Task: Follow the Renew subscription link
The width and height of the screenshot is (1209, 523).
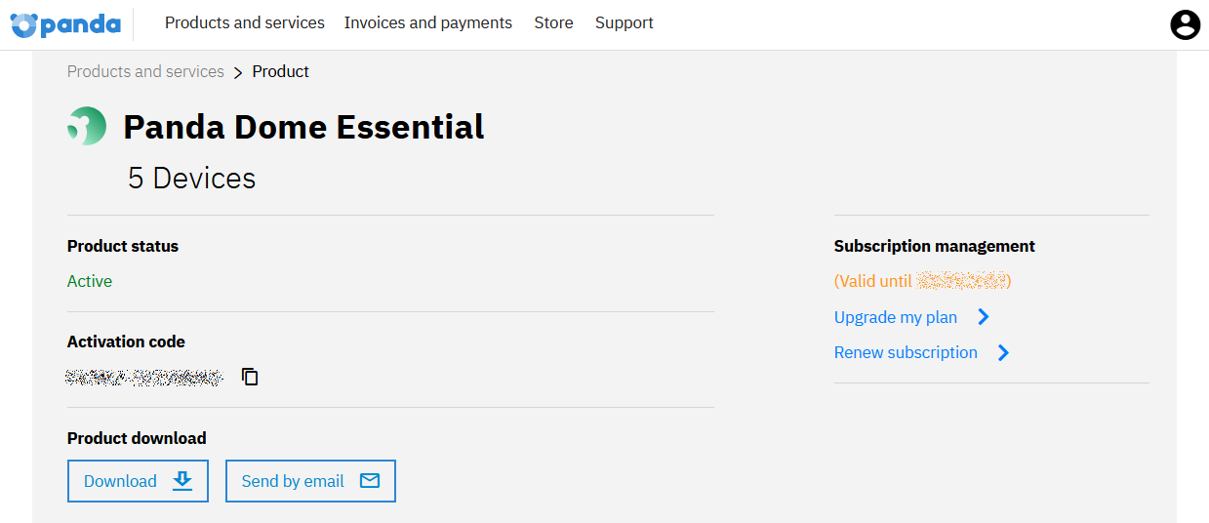Action: point(906,352)
